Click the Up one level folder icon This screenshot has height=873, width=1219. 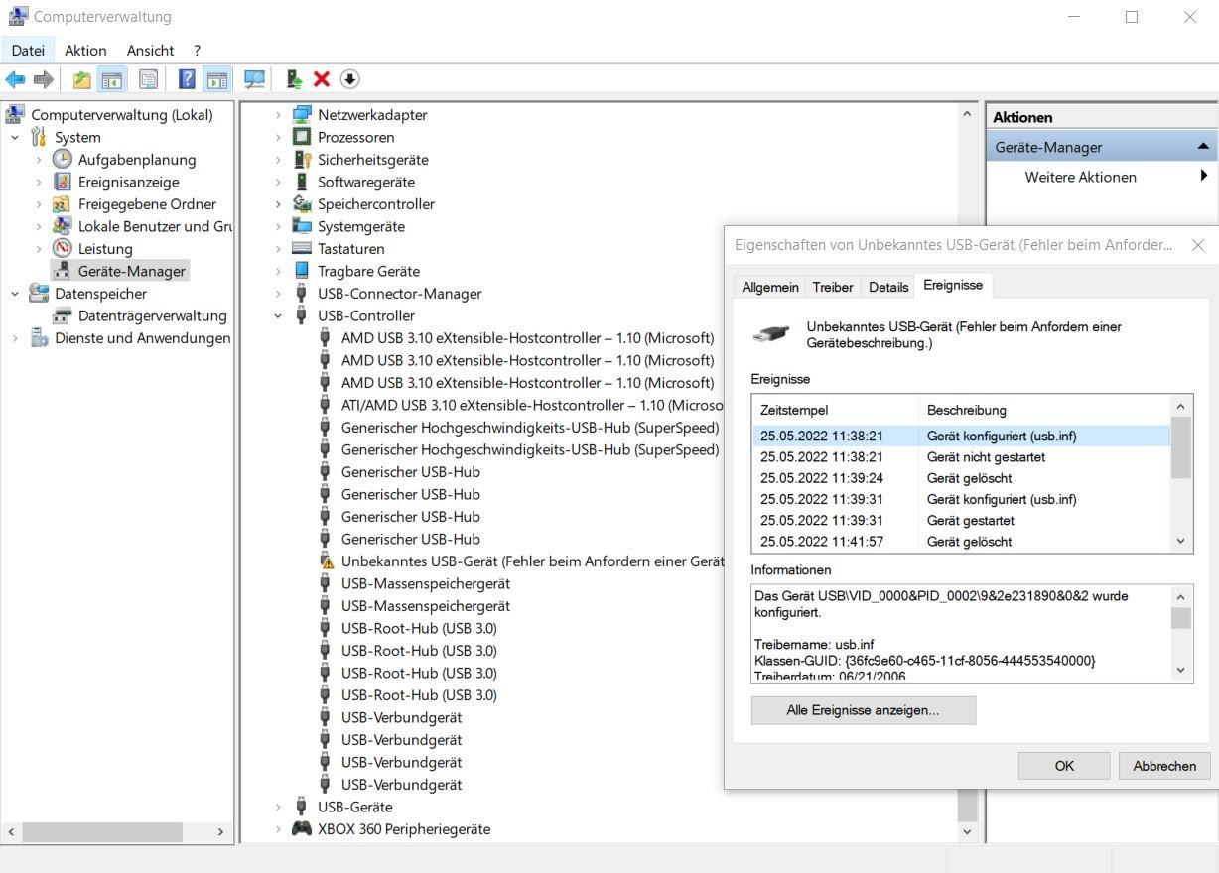(81, 79)
